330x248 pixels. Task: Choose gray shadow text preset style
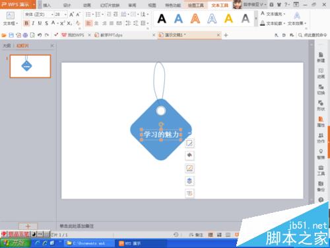pyautogui.click(x=246, y=19)
